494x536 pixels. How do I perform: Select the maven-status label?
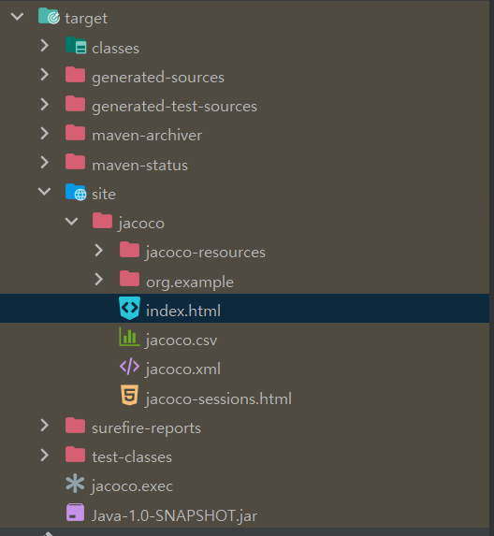tap(139, 166)
